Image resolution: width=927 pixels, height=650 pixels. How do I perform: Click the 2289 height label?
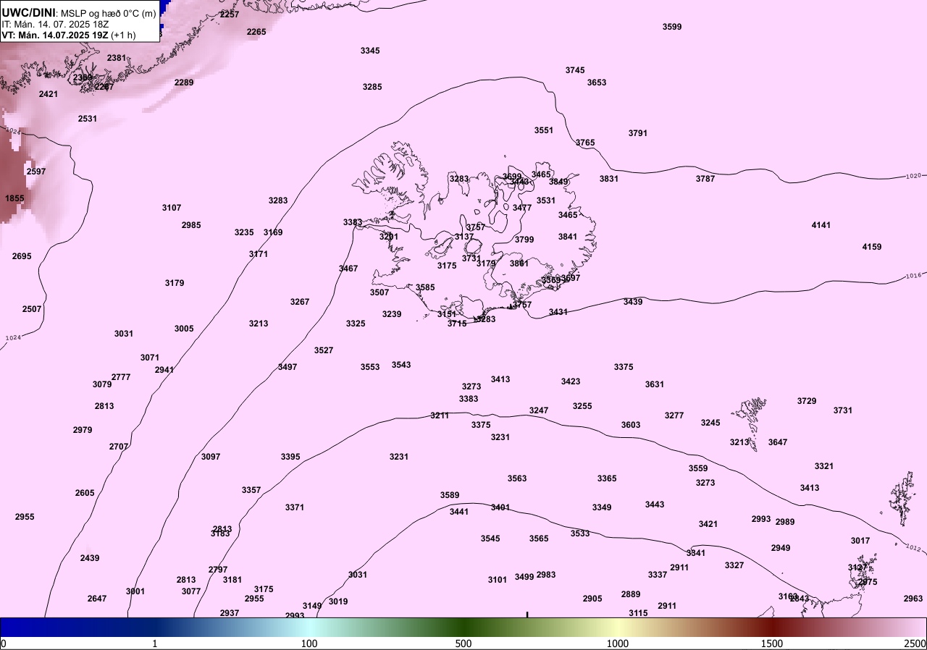coord(184,83)
